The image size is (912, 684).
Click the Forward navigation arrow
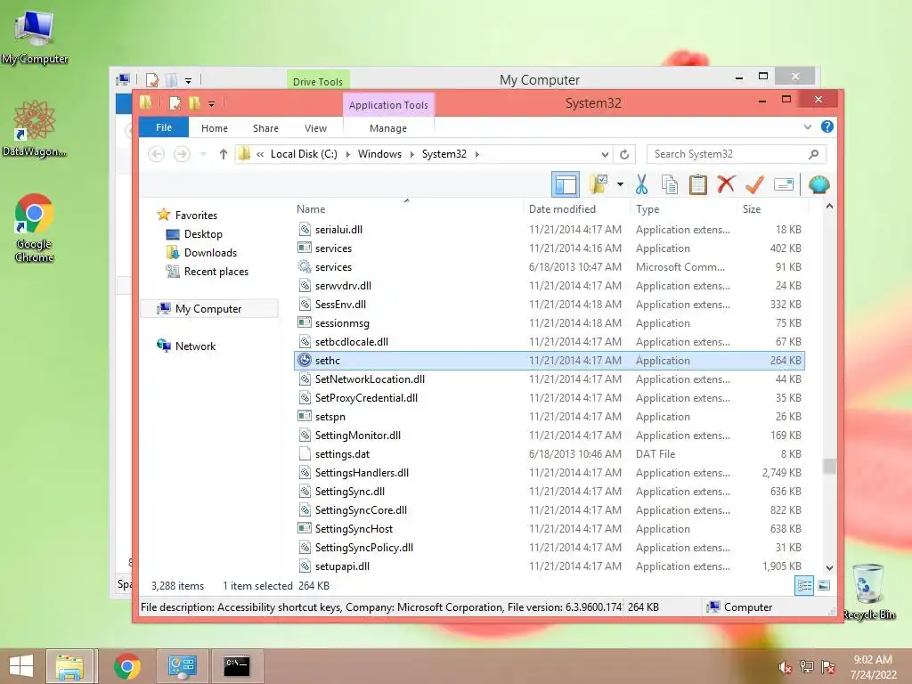tap(182, 154)
